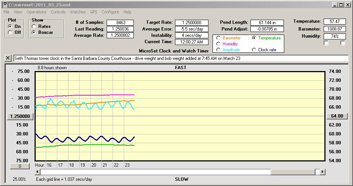Tick the left checkbox under Humidity field
The image size is (353, 186).
click(x=326, y=43)
